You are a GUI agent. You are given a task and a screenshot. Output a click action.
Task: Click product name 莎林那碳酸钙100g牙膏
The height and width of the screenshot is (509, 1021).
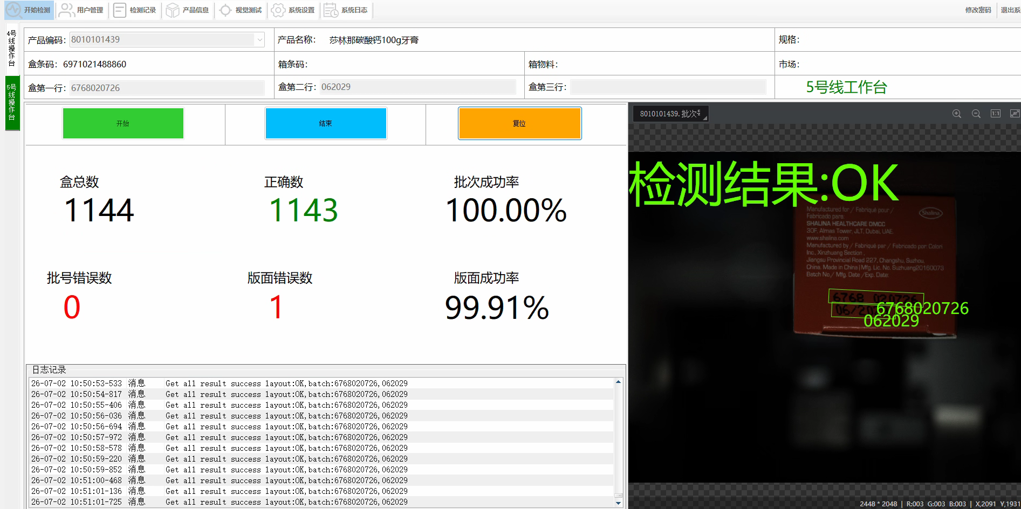click(374, 40)
